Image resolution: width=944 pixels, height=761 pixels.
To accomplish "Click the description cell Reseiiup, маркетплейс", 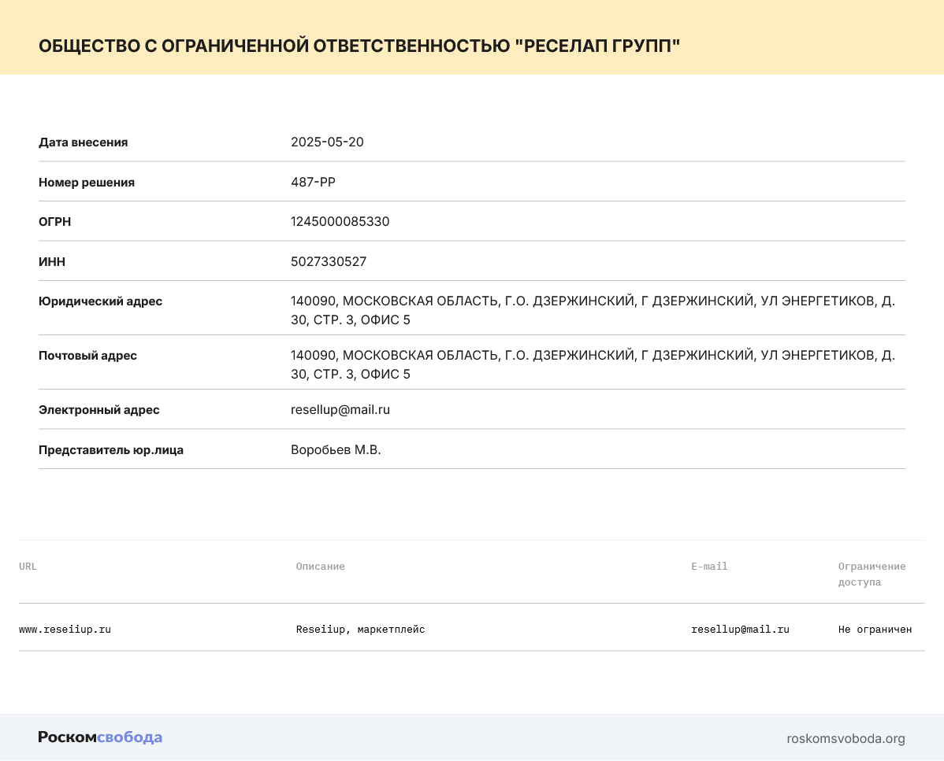I will coord(360,630).
